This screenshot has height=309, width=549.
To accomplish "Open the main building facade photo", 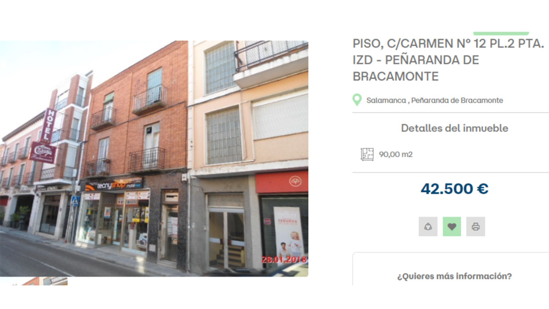I will pyautogui.click(x=154, y=158).
